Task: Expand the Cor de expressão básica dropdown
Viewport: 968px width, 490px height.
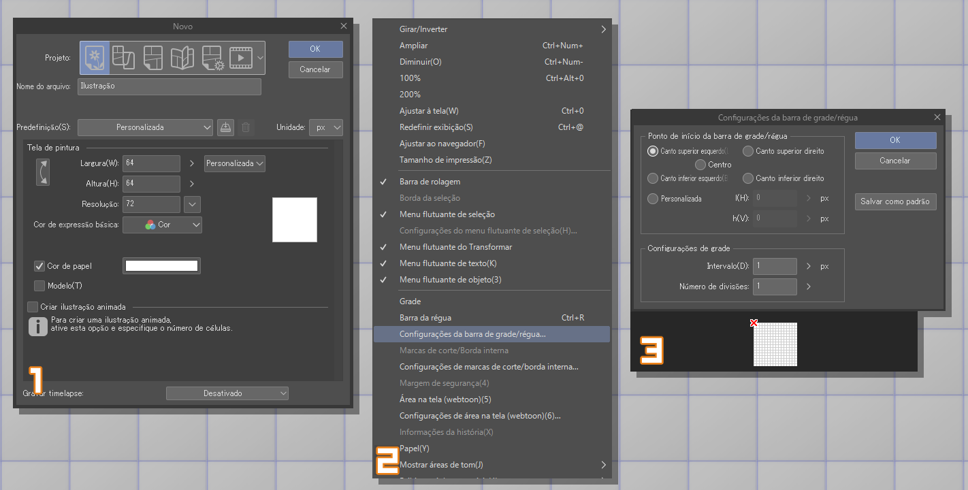Action: (x=162, y=225)
